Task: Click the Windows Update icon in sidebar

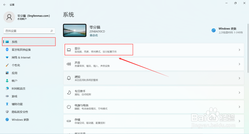Action: (x=7, y=120)
